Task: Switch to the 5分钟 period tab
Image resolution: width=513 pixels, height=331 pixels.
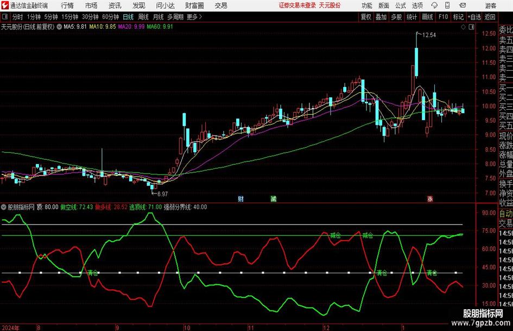Action: [51, 17]
